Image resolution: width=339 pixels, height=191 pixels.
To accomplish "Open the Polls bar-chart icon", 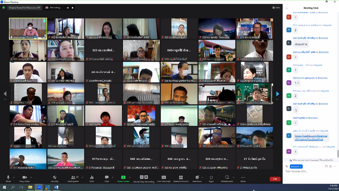I will tap(92, 178).
